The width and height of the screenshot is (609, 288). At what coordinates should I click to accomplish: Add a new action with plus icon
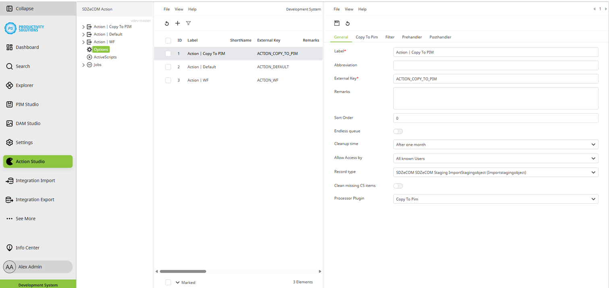pyautogui.click(x=177, y=23)
